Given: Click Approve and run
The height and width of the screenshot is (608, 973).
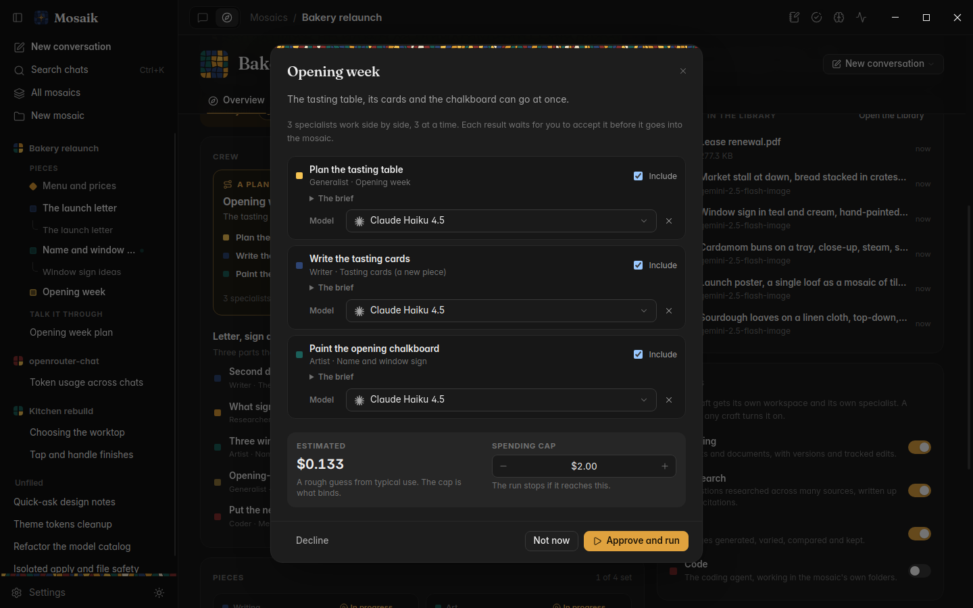Looking at the screenshot, I should [x=636, y=540].
